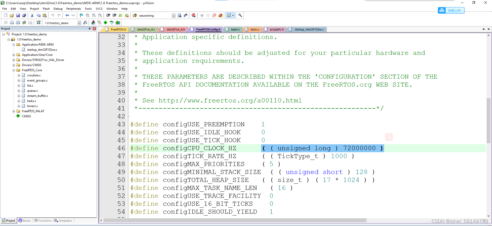
Task: Kill all breakpoints icon
Action: coord(221,15)
